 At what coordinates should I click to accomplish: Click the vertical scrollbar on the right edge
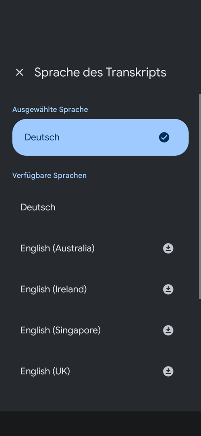(200, 196)
